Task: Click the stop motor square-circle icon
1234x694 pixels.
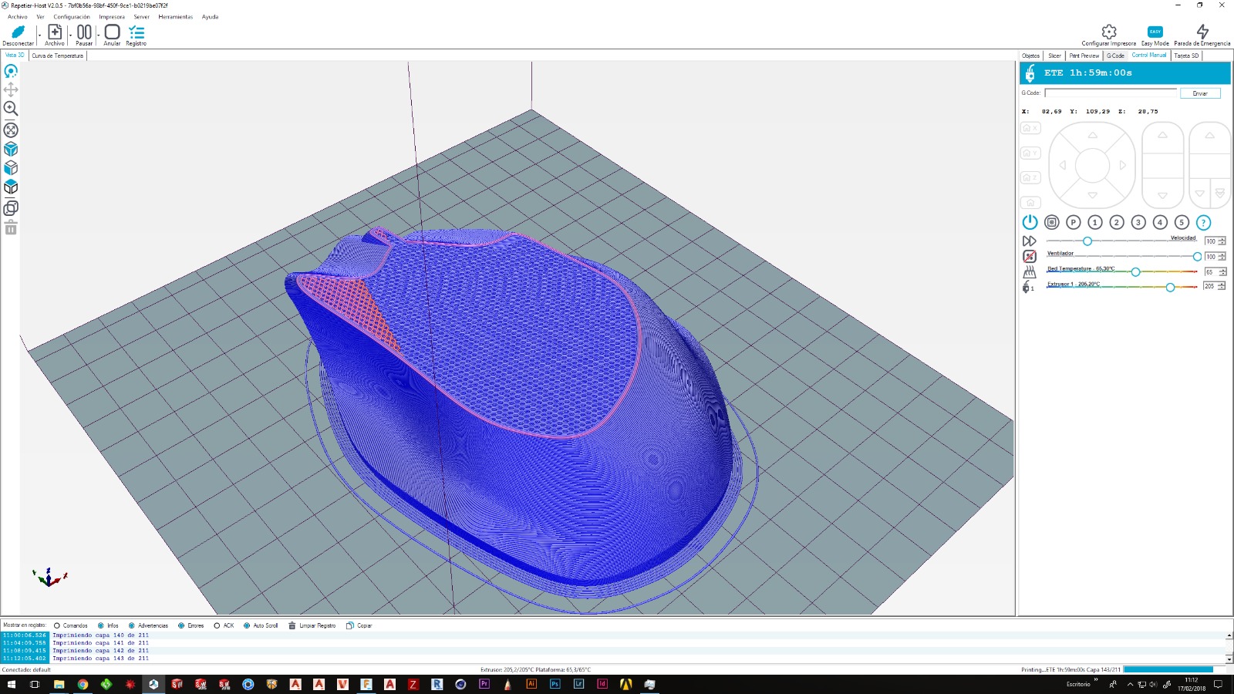Action: (1051, 222)
